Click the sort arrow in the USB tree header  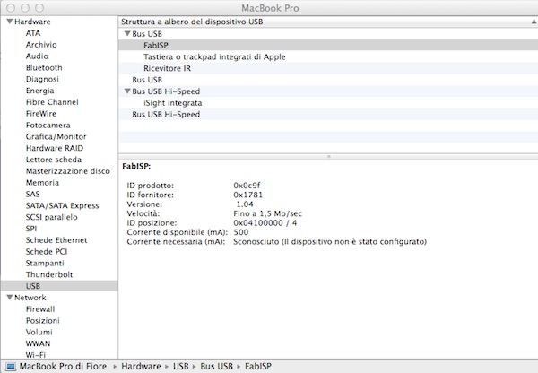point(534,22)
